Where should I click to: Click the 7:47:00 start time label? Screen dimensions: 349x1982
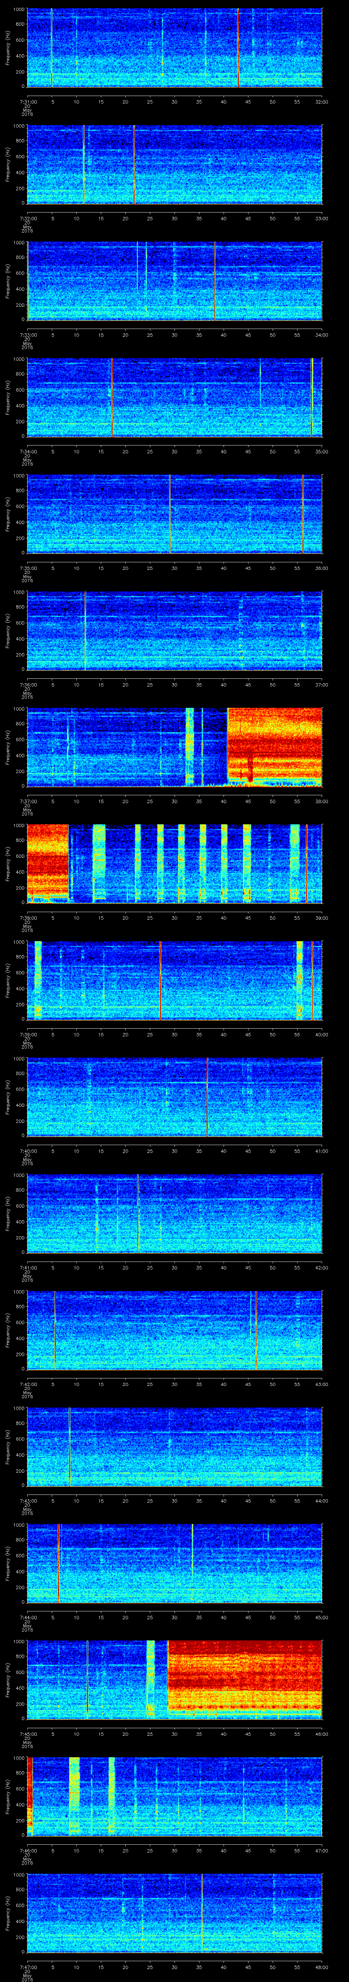[28, 1967]
